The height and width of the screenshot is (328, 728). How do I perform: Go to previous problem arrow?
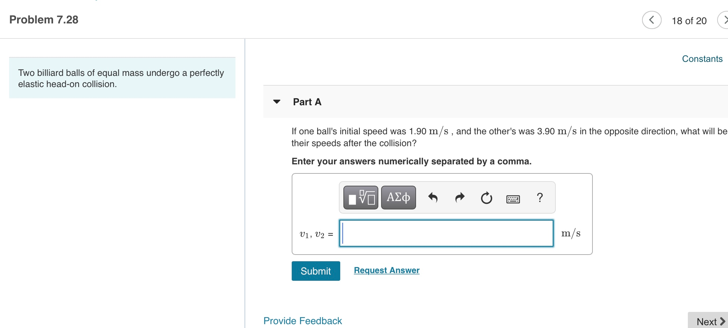[651, 20]
